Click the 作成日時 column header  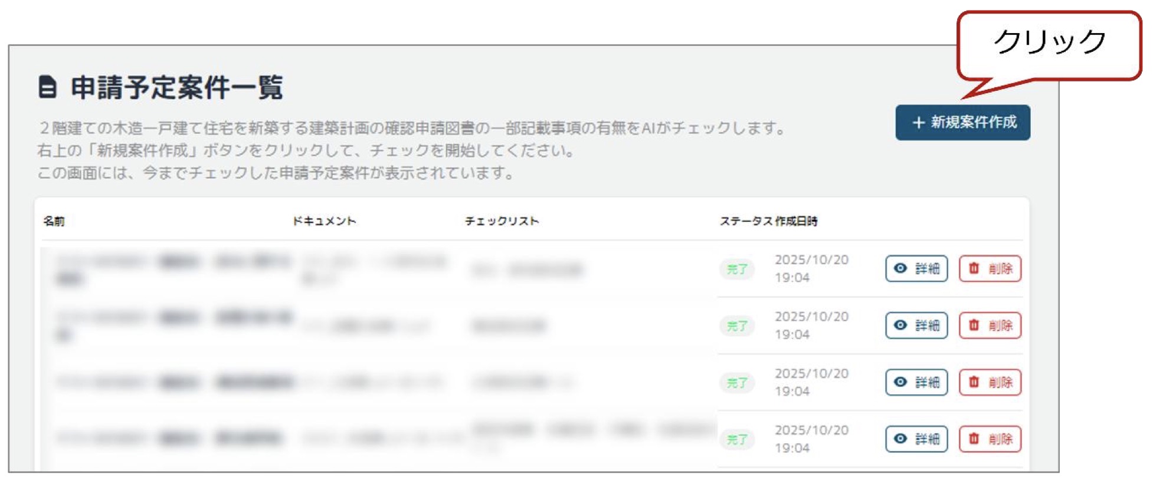coord(797,221)
